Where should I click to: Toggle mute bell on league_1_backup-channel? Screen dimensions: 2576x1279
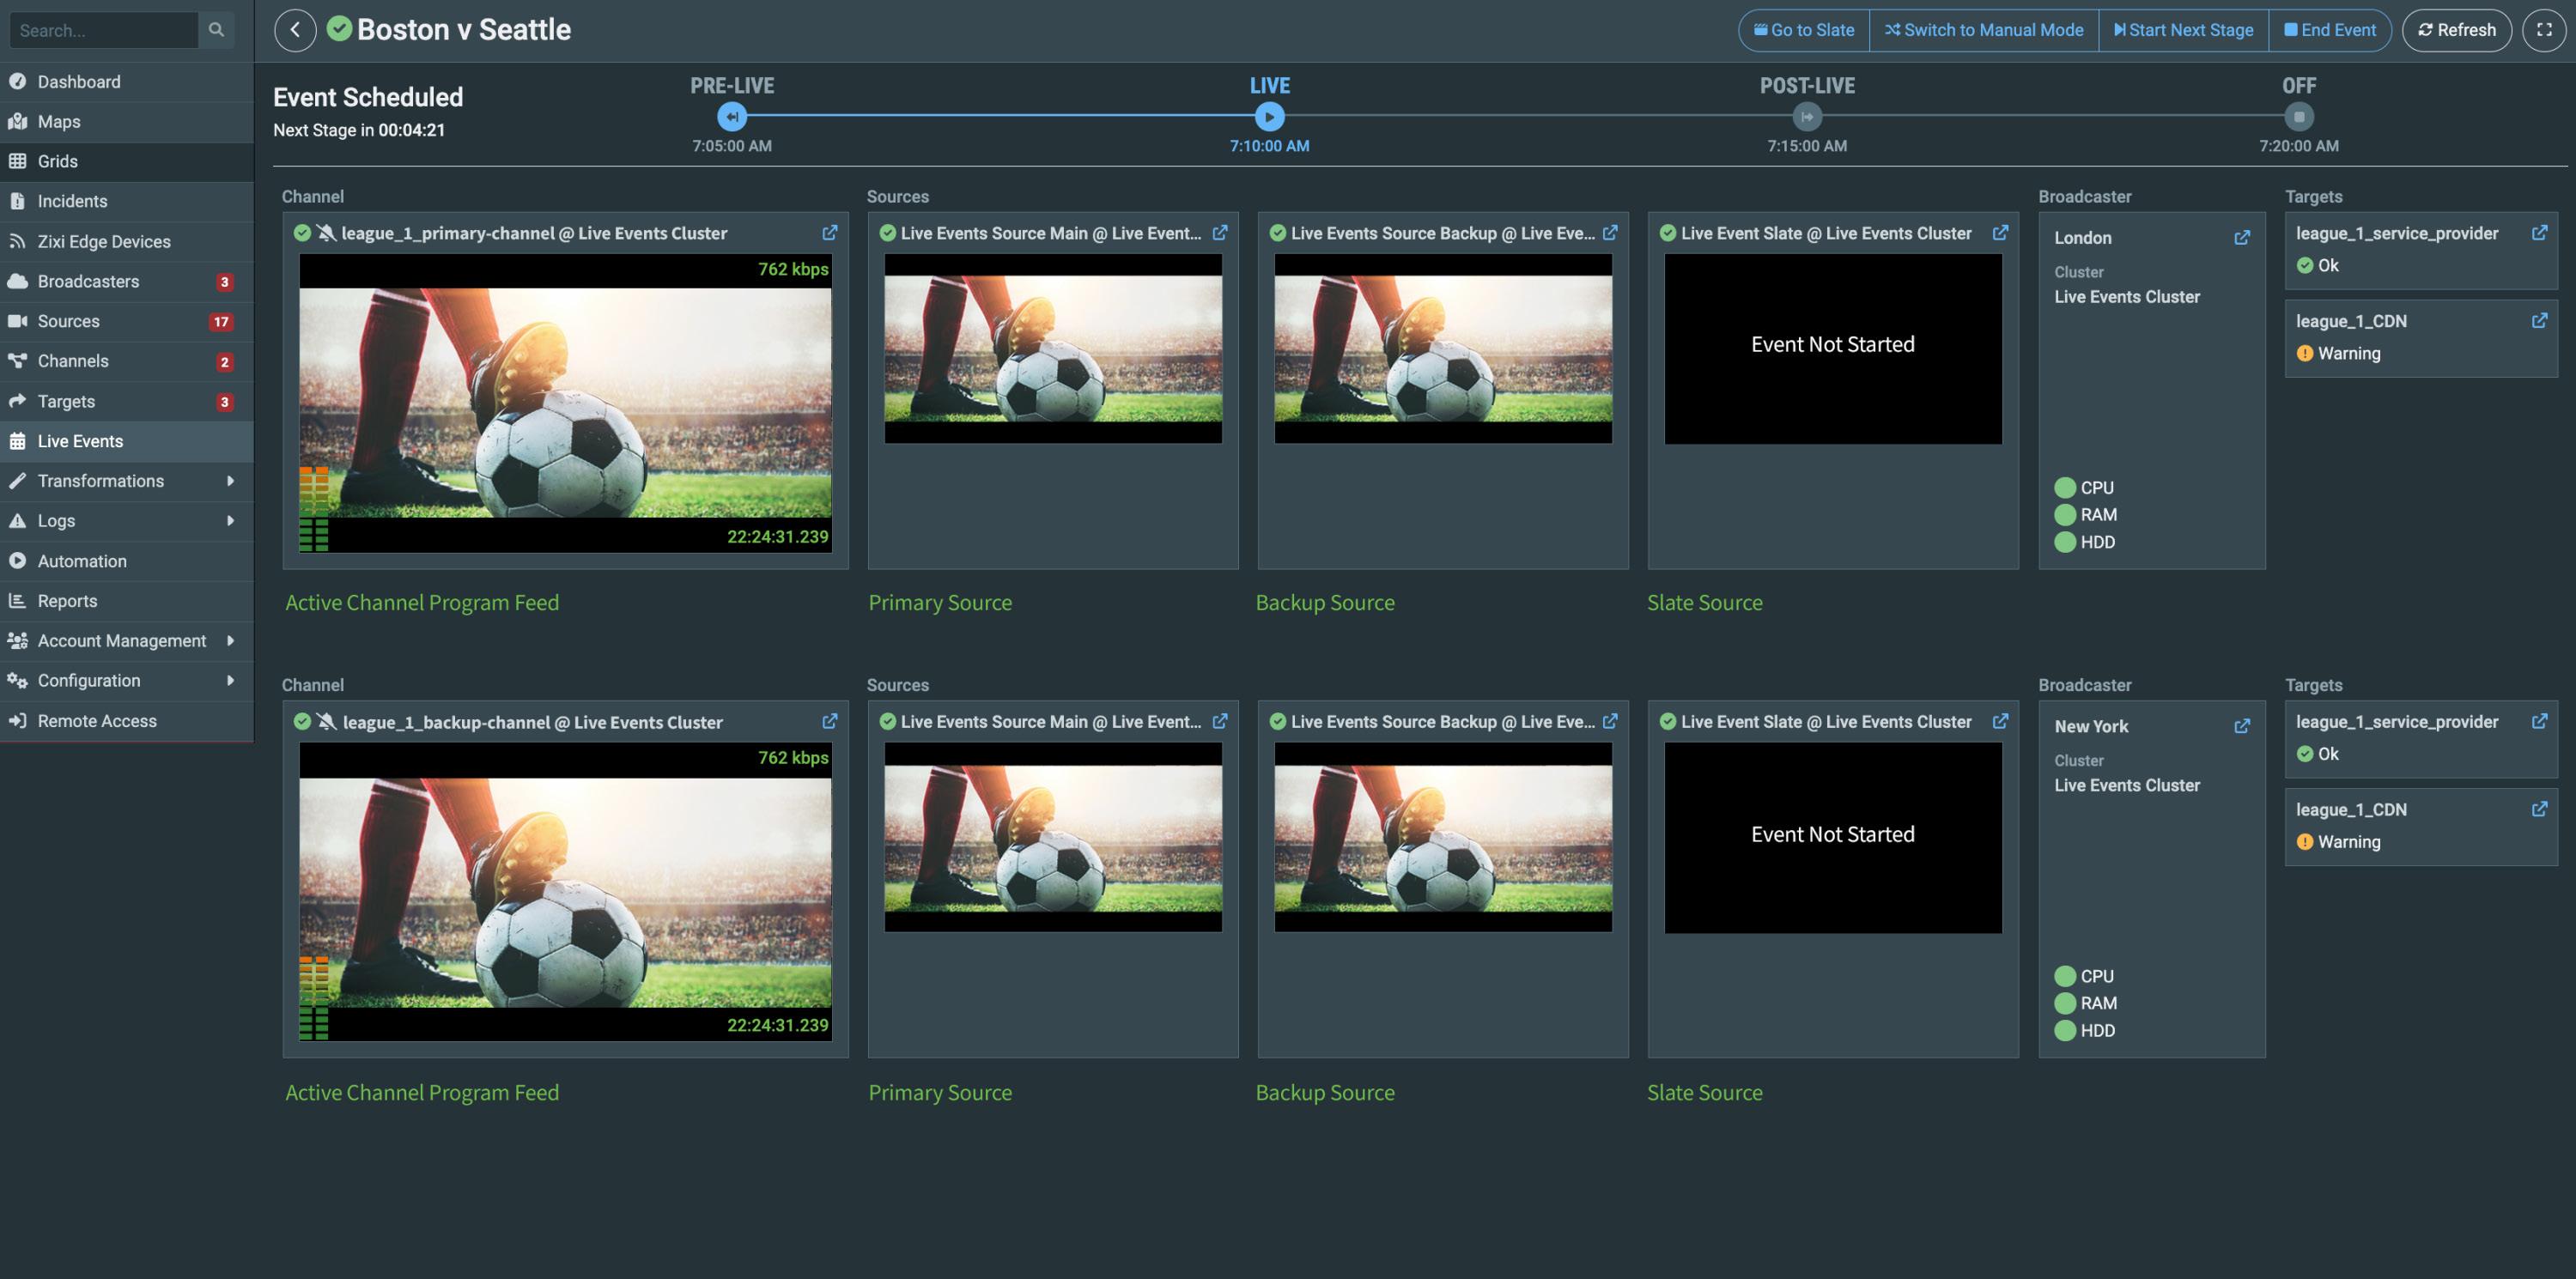pos(326,722)
